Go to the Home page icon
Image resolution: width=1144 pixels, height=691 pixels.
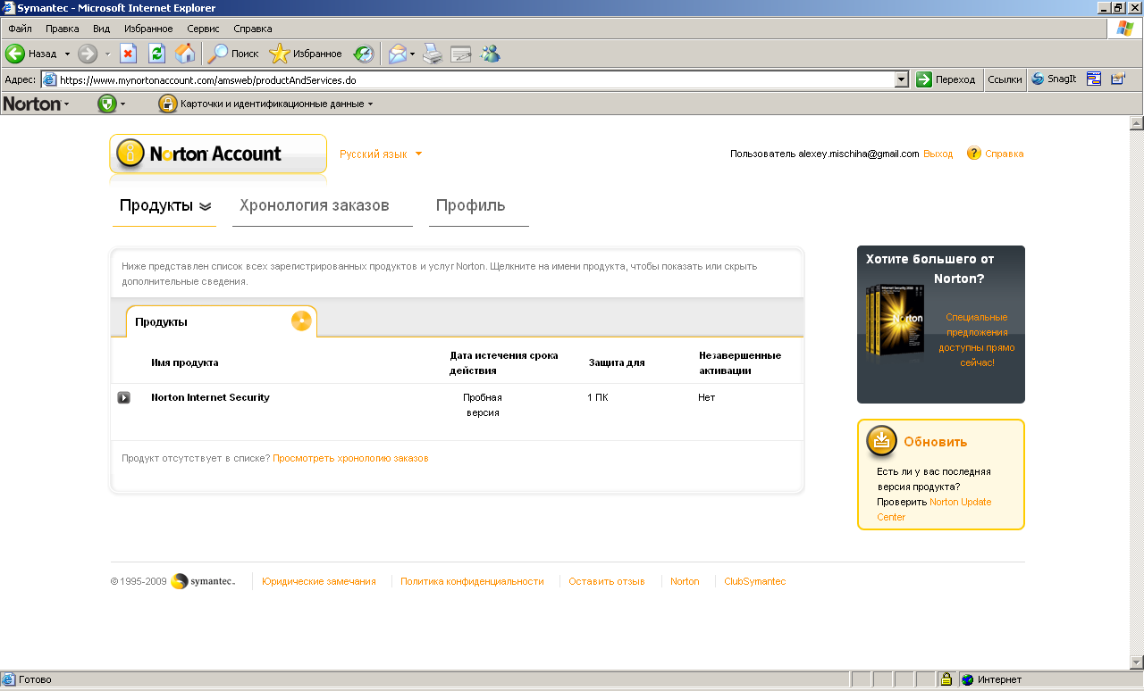pyautogui.click(x=185, y=54)
